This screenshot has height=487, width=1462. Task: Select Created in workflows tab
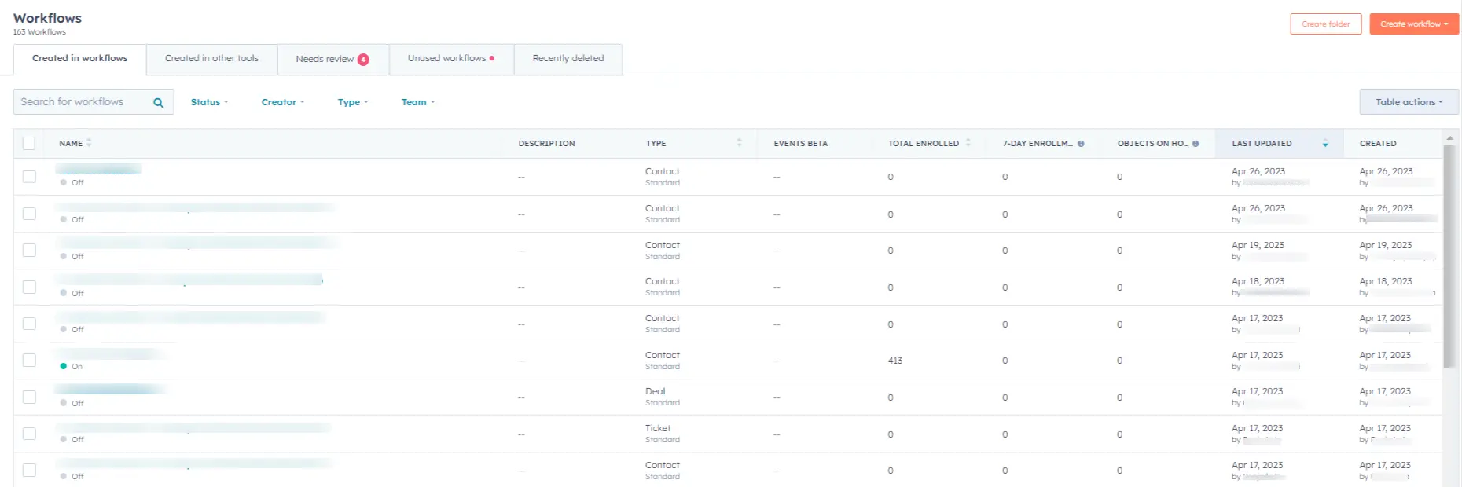pos(79,59)
